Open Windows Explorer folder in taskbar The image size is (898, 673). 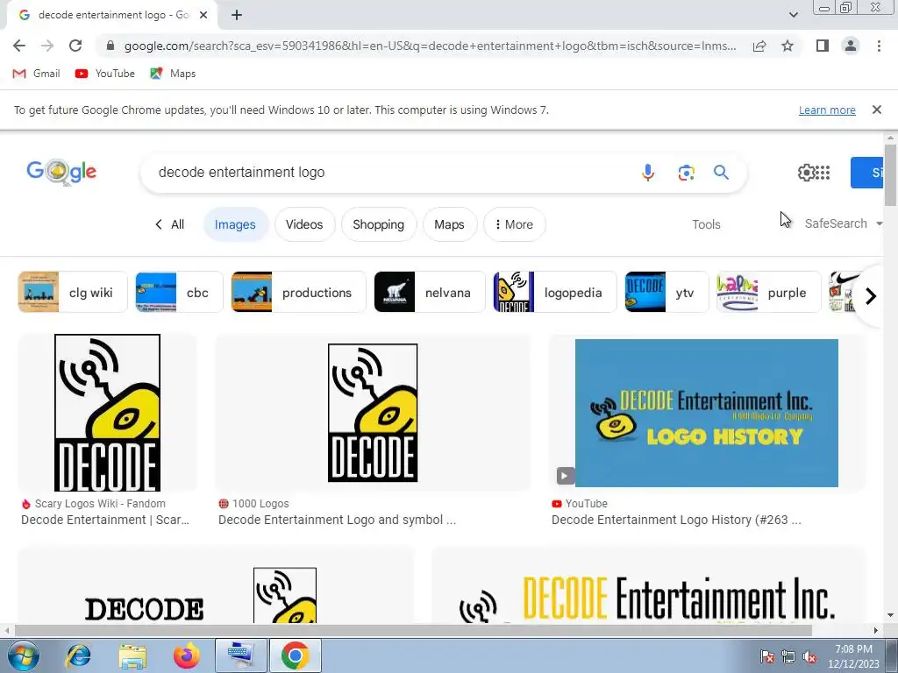tap(133, 656)
